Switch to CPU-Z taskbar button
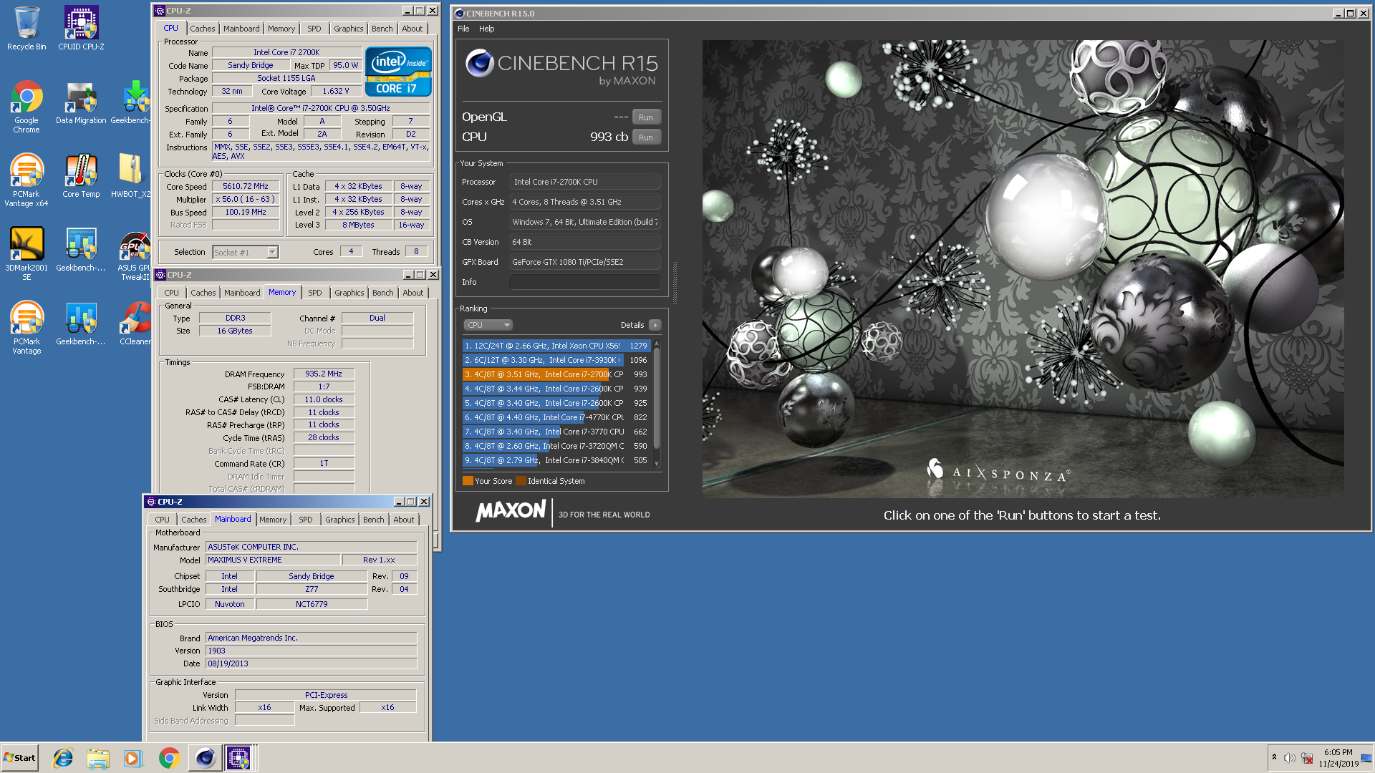This screenshot has width=1375, height=773. pyautogui.click(x=239, y=758)
